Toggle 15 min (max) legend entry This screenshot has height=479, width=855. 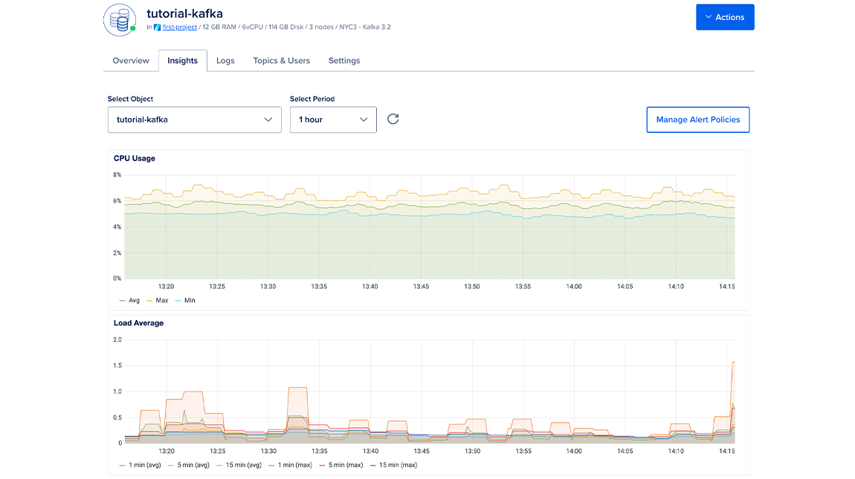pos(393,465)
